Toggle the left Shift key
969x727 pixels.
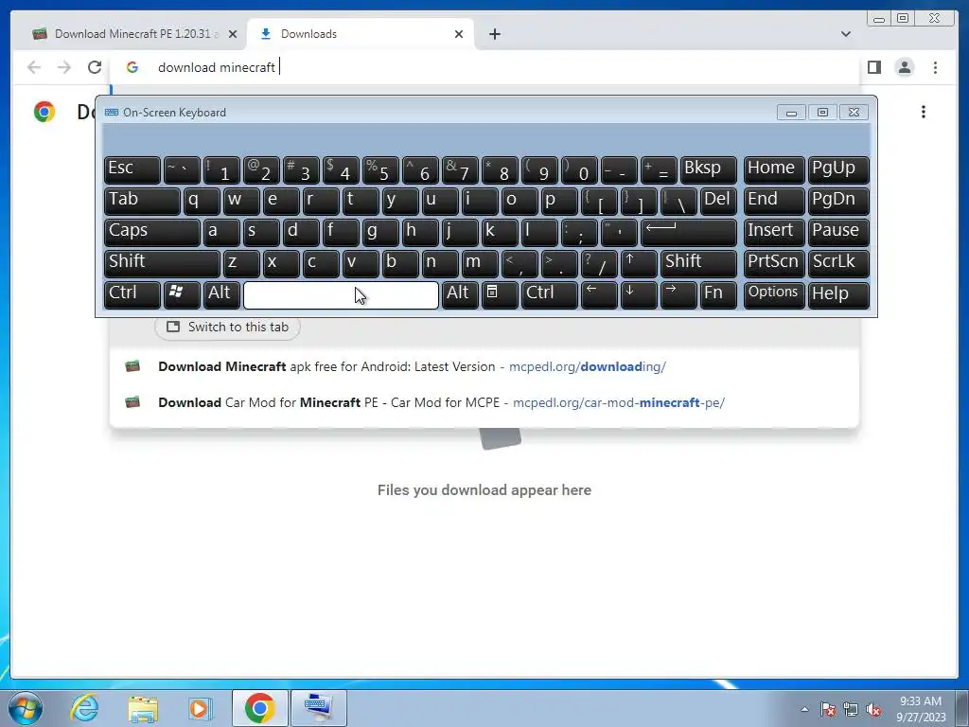click(x=162, y=263)
